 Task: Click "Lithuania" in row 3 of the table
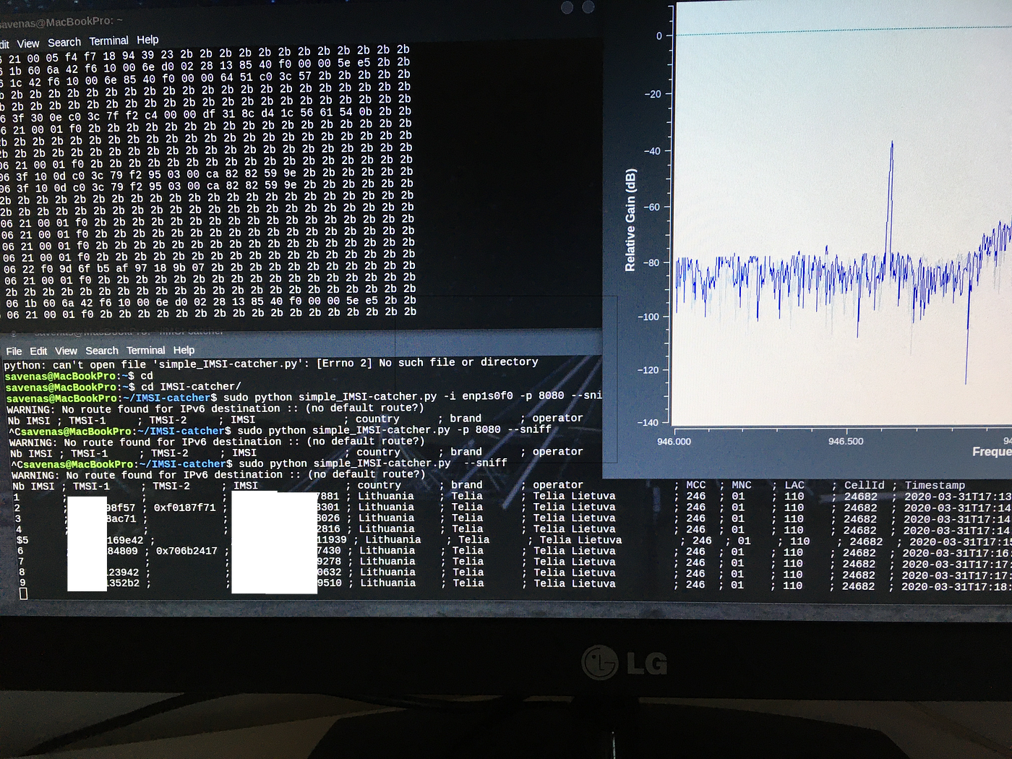(387, 518)
